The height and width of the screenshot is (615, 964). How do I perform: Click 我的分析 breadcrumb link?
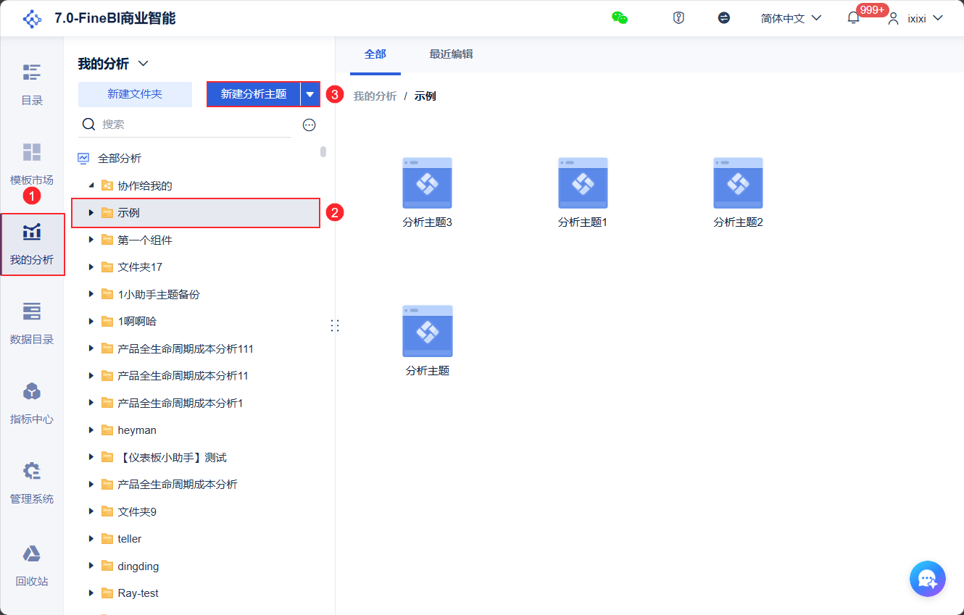pyautogui.click(x=375, y=96)
